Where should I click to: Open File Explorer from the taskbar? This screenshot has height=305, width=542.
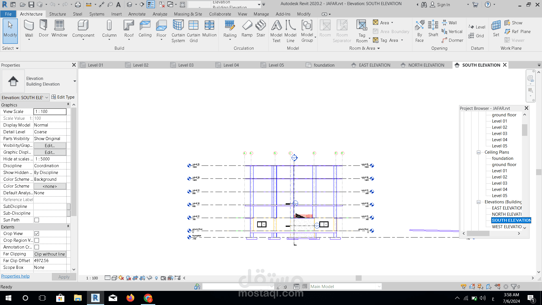(x=78, y=298)
